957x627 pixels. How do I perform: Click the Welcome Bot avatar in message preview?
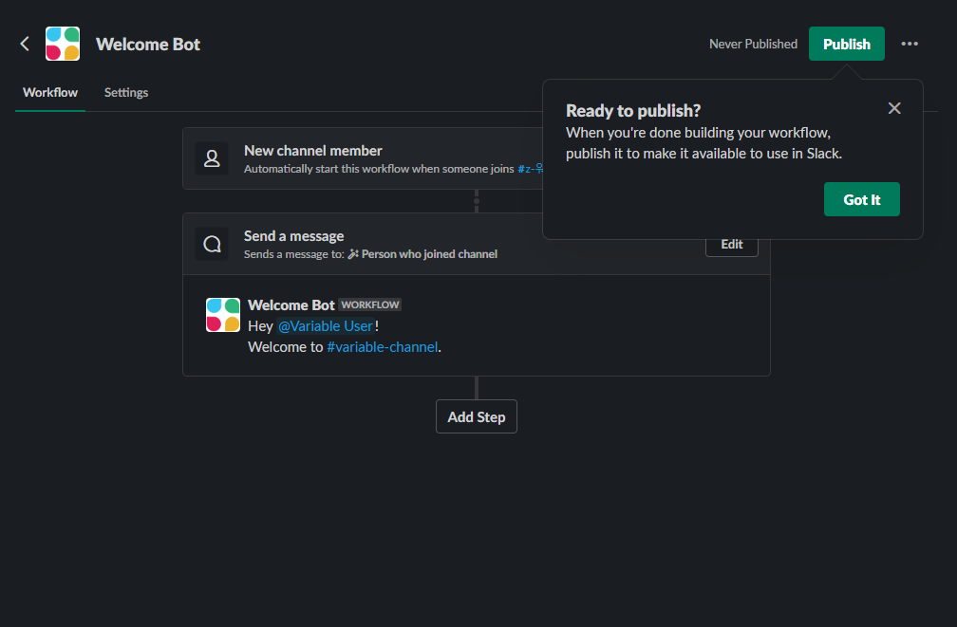[x=223, y=315]
